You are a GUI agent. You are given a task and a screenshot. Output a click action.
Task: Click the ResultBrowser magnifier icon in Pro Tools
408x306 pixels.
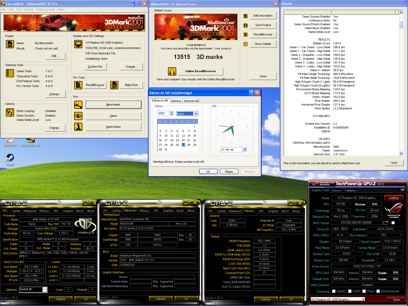click(78, 85)
